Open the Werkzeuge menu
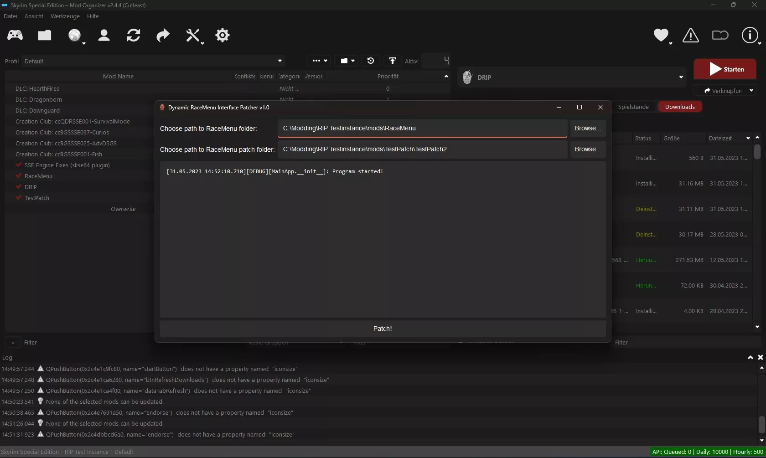Screen dimensions: 766x458 (x=65, y=16)
